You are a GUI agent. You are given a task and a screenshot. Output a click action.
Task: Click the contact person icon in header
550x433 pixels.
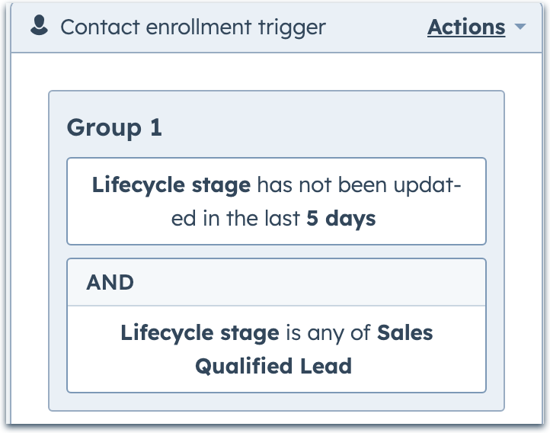click(x=39, y=27)
